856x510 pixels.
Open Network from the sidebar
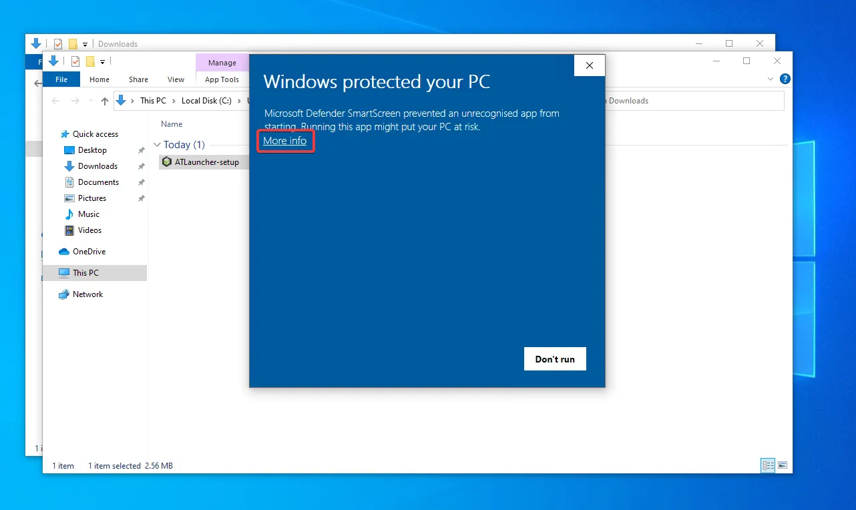coord(87,294)
